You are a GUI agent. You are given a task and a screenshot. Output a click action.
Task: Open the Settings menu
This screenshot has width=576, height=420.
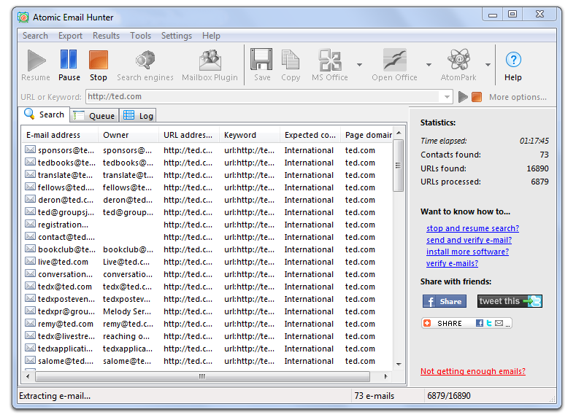tap(177, 36)
